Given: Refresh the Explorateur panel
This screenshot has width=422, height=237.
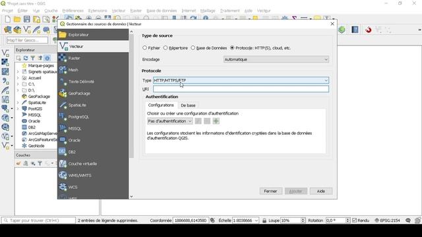Looking at the screenshot, I should (x=26, y=58).
